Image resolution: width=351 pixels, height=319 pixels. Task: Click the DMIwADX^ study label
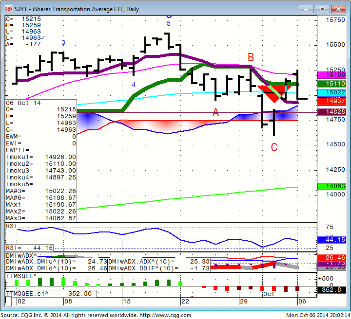point(21,255)
